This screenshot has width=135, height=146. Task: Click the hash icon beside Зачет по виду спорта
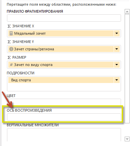click(x=11, y=65)
